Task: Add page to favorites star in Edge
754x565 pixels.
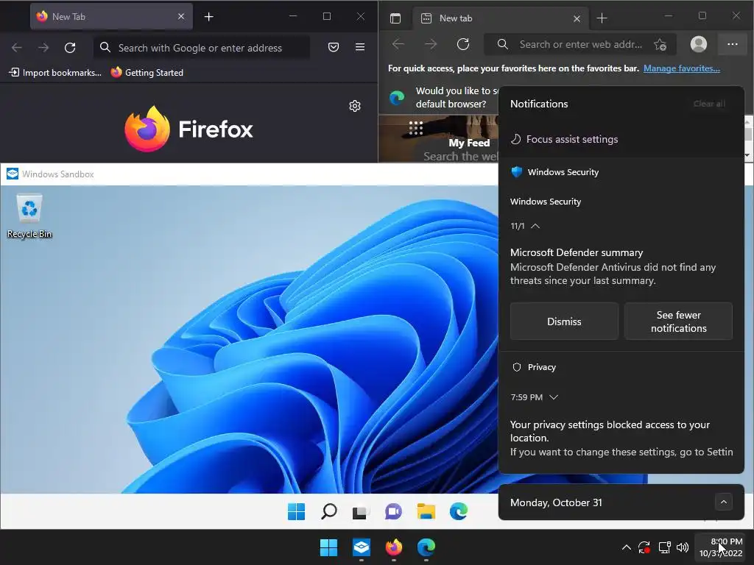Action: tap(660, 45)
